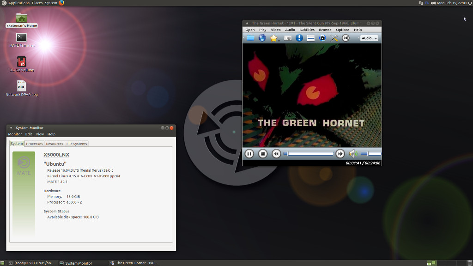This screenshot has height=266, width=473.
Task: Select the System tab in System Monitor
Action: 17,144
